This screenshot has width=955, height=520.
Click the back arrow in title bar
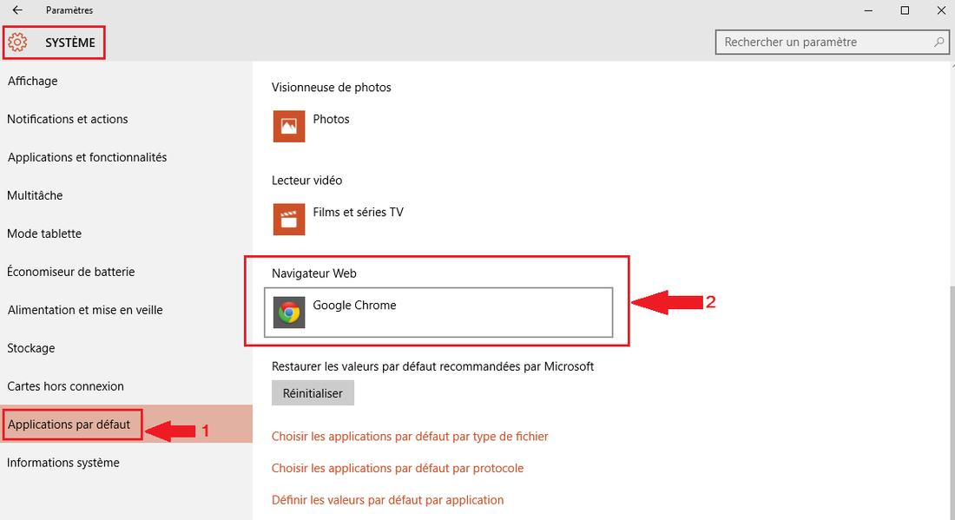[x=17, y=10]
